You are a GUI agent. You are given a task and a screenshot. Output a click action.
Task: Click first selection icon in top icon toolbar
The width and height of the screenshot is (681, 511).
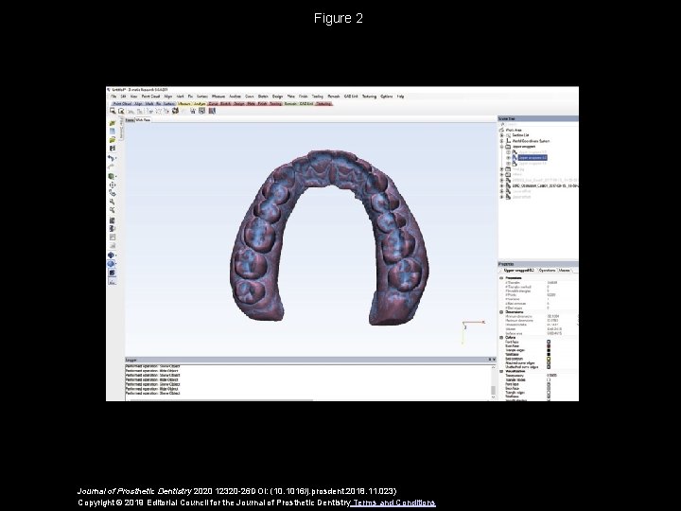coord(113,111)
